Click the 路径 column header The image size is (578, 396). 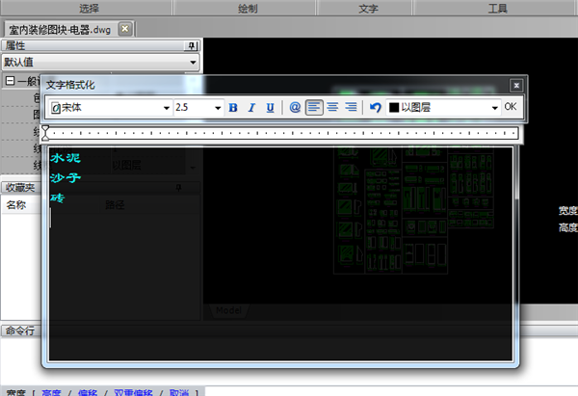[115, 205]
